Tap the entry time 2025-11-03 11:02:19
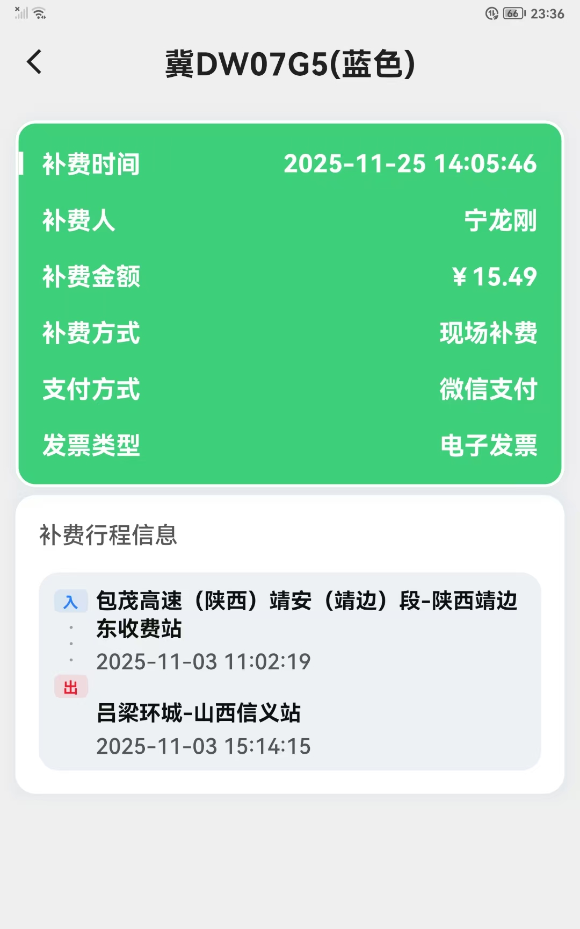 tap(204, 662)
